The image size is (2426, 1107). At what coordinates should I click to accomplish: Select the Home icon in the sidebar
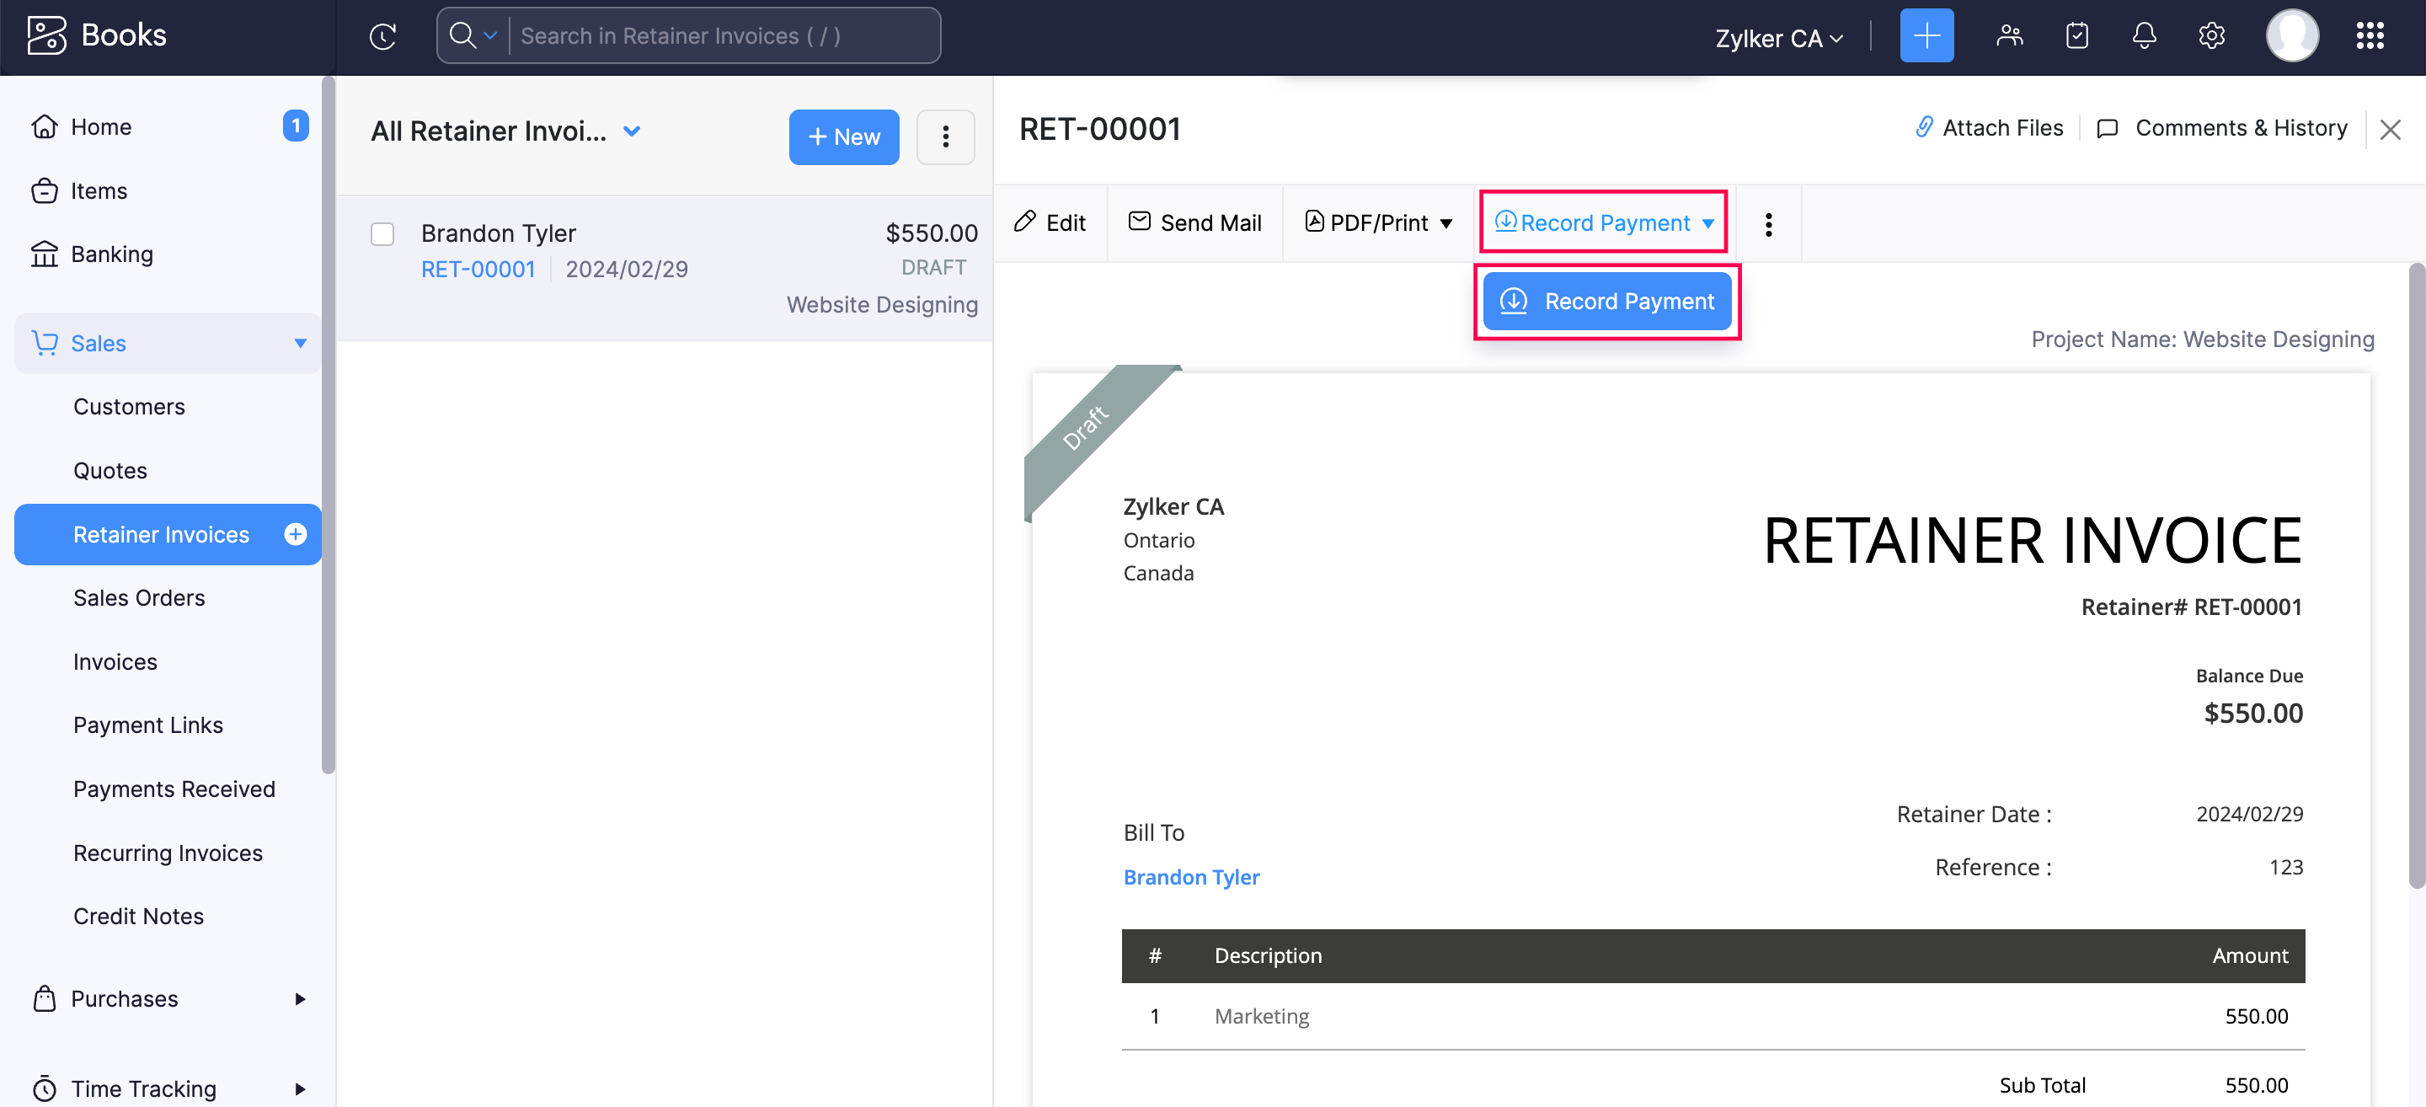pyautogui.click(x=45, y=126)
